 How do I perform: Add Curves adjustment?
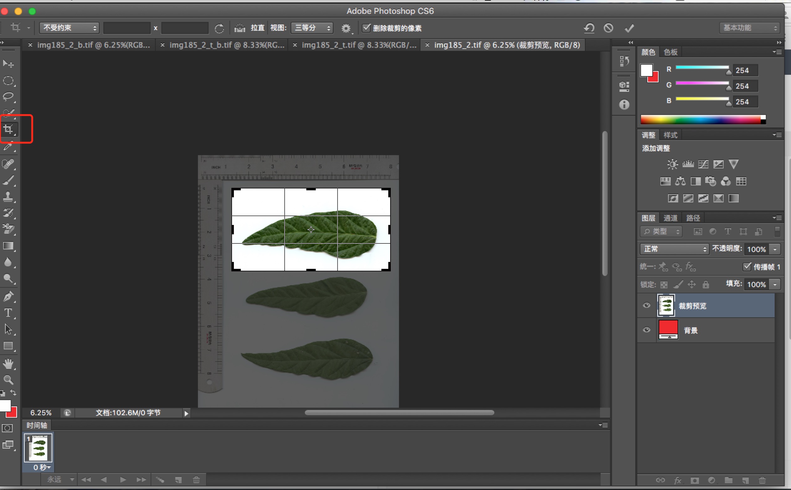703,164
